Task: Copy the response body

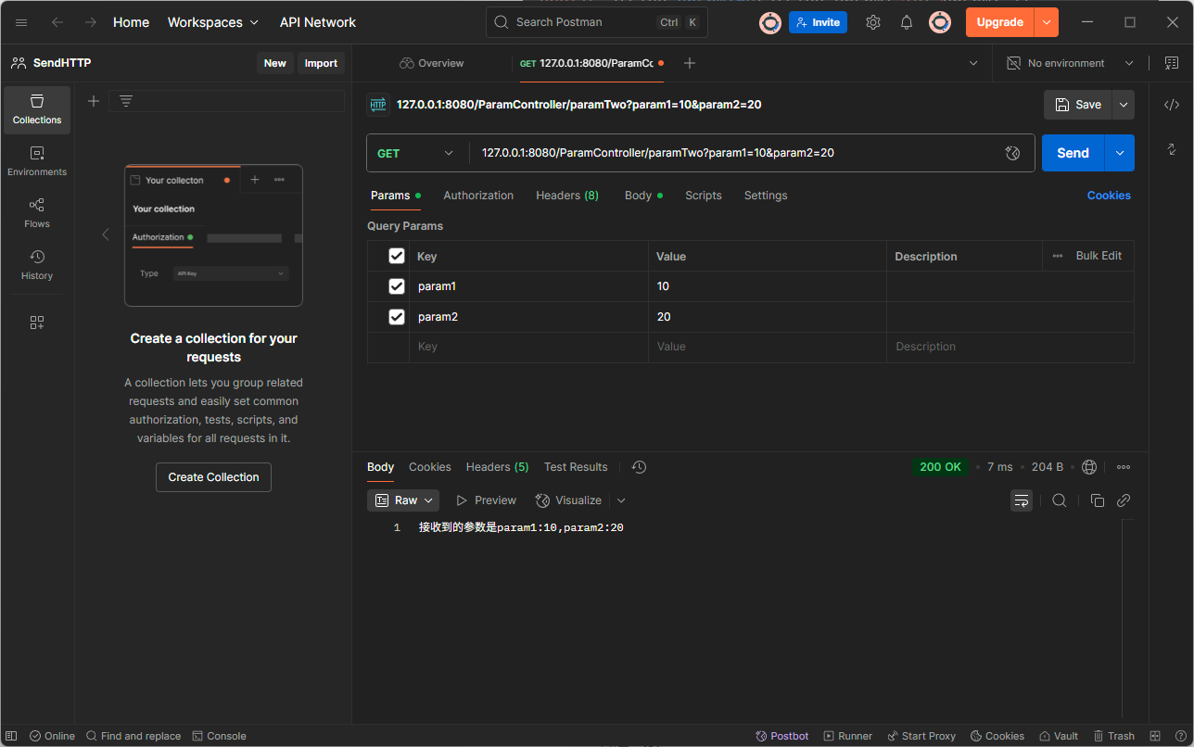Action: coord(1098,500)
